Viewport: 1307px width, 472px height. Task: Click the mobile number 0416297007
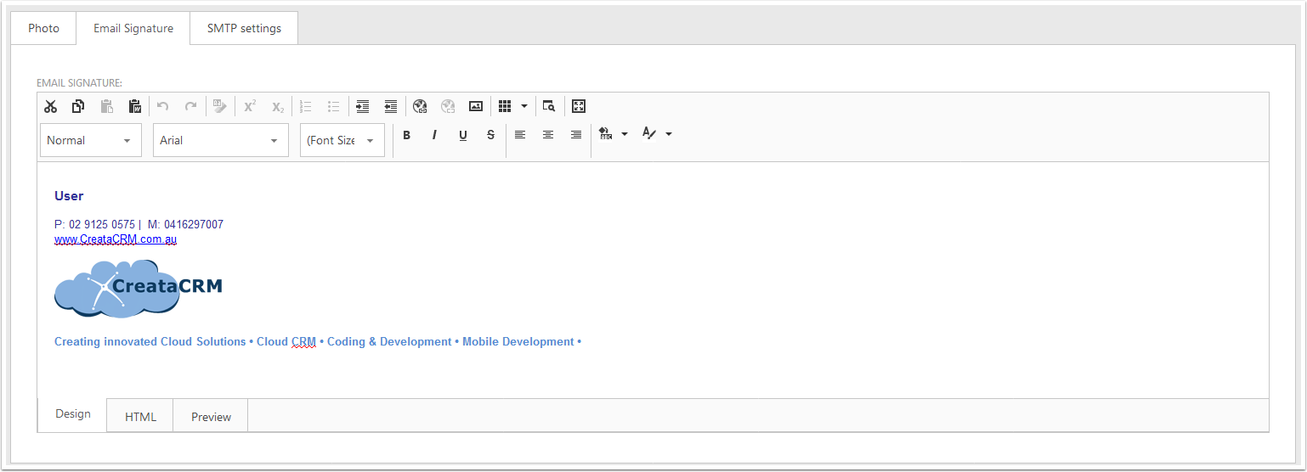tap(194, 225)
